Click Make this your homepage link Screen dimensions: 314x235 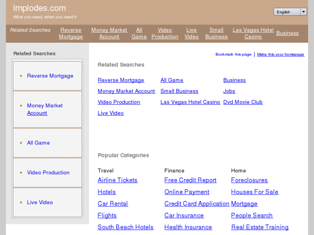pyautogui.click(x=281, y=54)
